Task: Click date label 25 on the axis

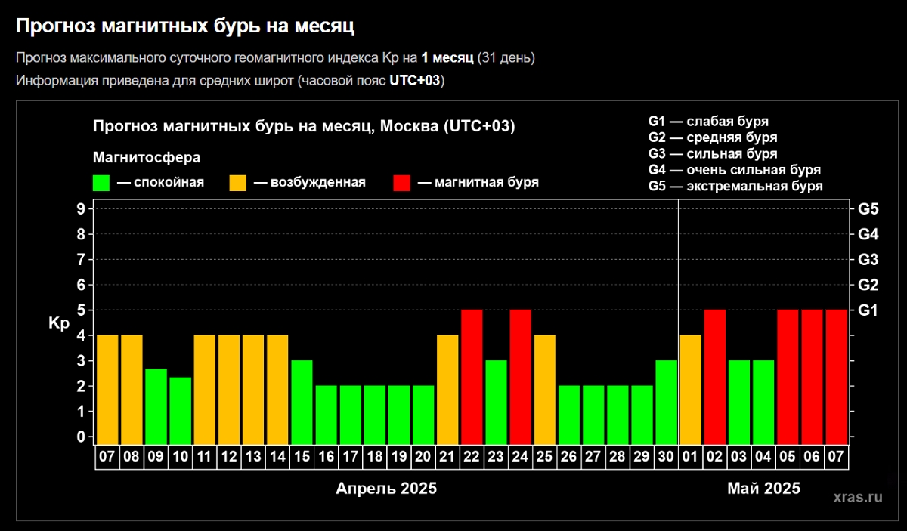Action: click(544, 457)
